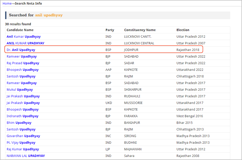242x160 pixels.
Task: Go to the Home breadcrumb link
Action: point(7,3)
